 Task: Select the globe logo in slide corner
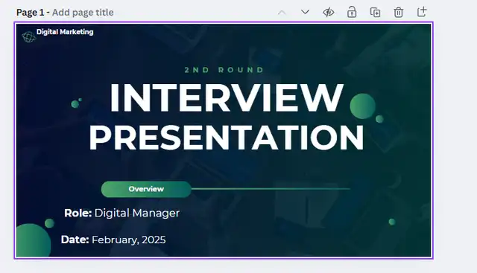tap(28, 36)
